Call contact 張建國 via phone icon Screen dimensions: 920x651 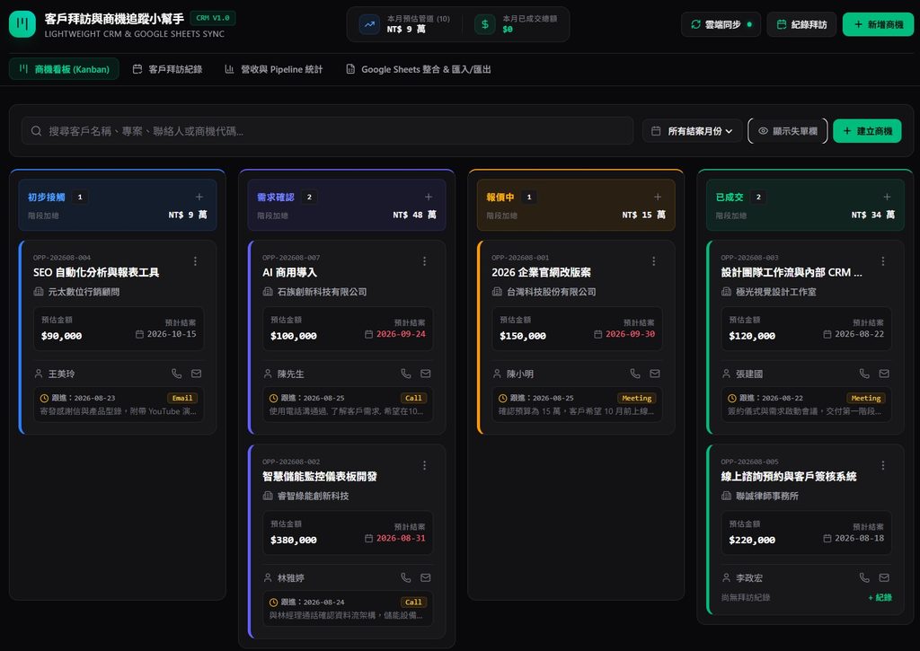click(865, 374)
